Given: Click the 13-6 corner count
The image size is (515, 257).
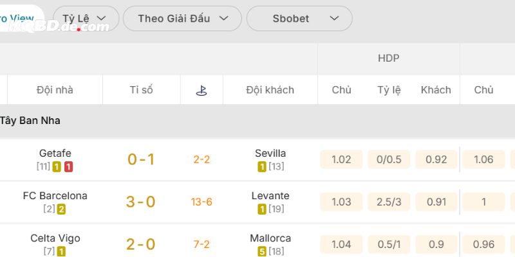Looking at the screenshot, I should click(201, 202).
